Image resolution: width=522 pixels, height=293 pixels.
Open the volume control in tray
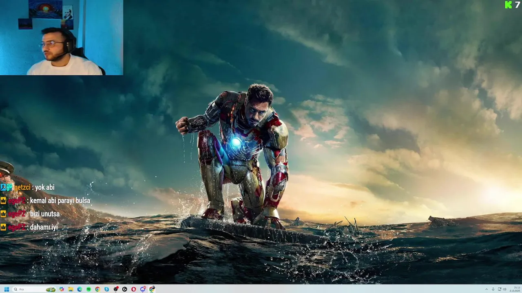tap(505, 289)
